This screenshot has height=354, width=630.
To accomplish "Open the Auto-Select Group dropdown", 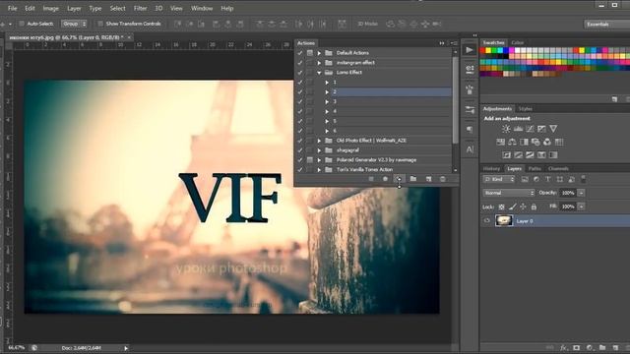I will pyautogui.click(x=74, y=24).
